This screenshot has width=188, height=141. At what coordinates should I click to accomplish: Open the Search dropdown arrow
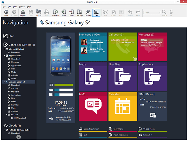point(159,13)
